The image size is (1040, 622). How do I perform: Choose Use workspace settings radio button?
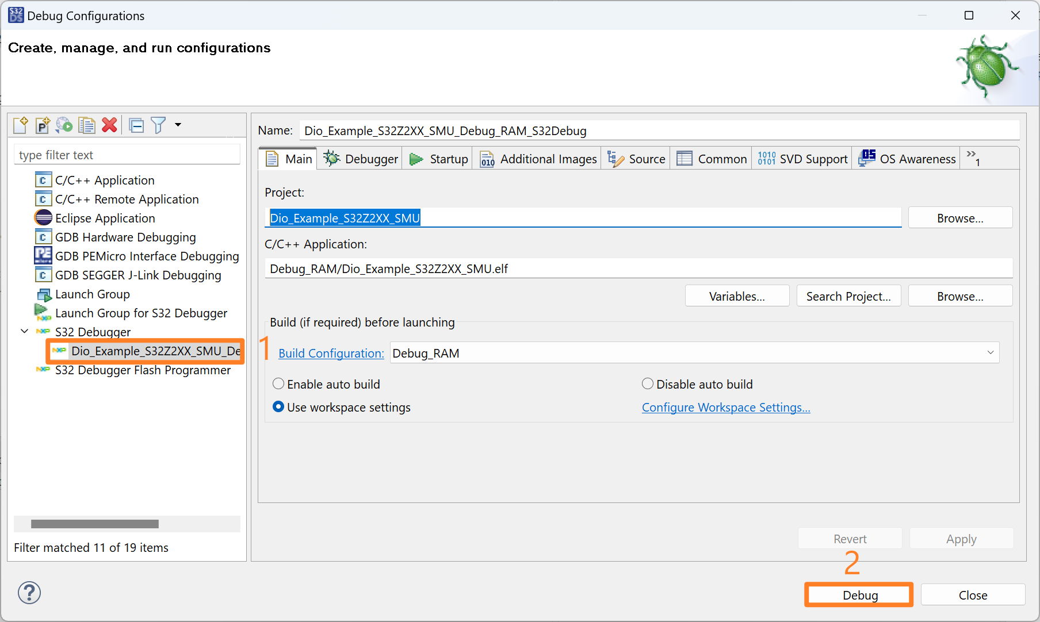click(x=278, y=407)
